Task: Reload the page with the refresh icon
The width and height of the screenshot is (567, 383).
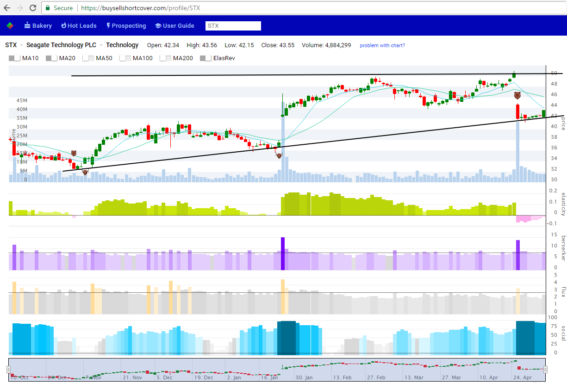Action: (33, 8)
